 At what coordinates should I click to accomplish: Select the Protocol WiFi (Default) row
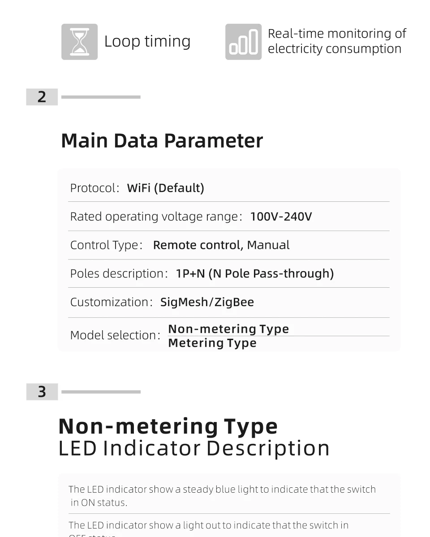(x=228, y=188)
